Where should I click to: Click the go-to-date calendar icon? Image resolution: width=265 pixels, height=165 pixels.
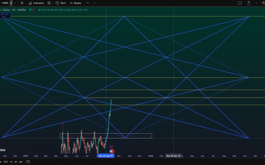(x=28, y=162)
